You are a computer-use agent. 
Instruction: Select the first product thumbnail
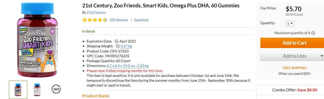point(18,90)
